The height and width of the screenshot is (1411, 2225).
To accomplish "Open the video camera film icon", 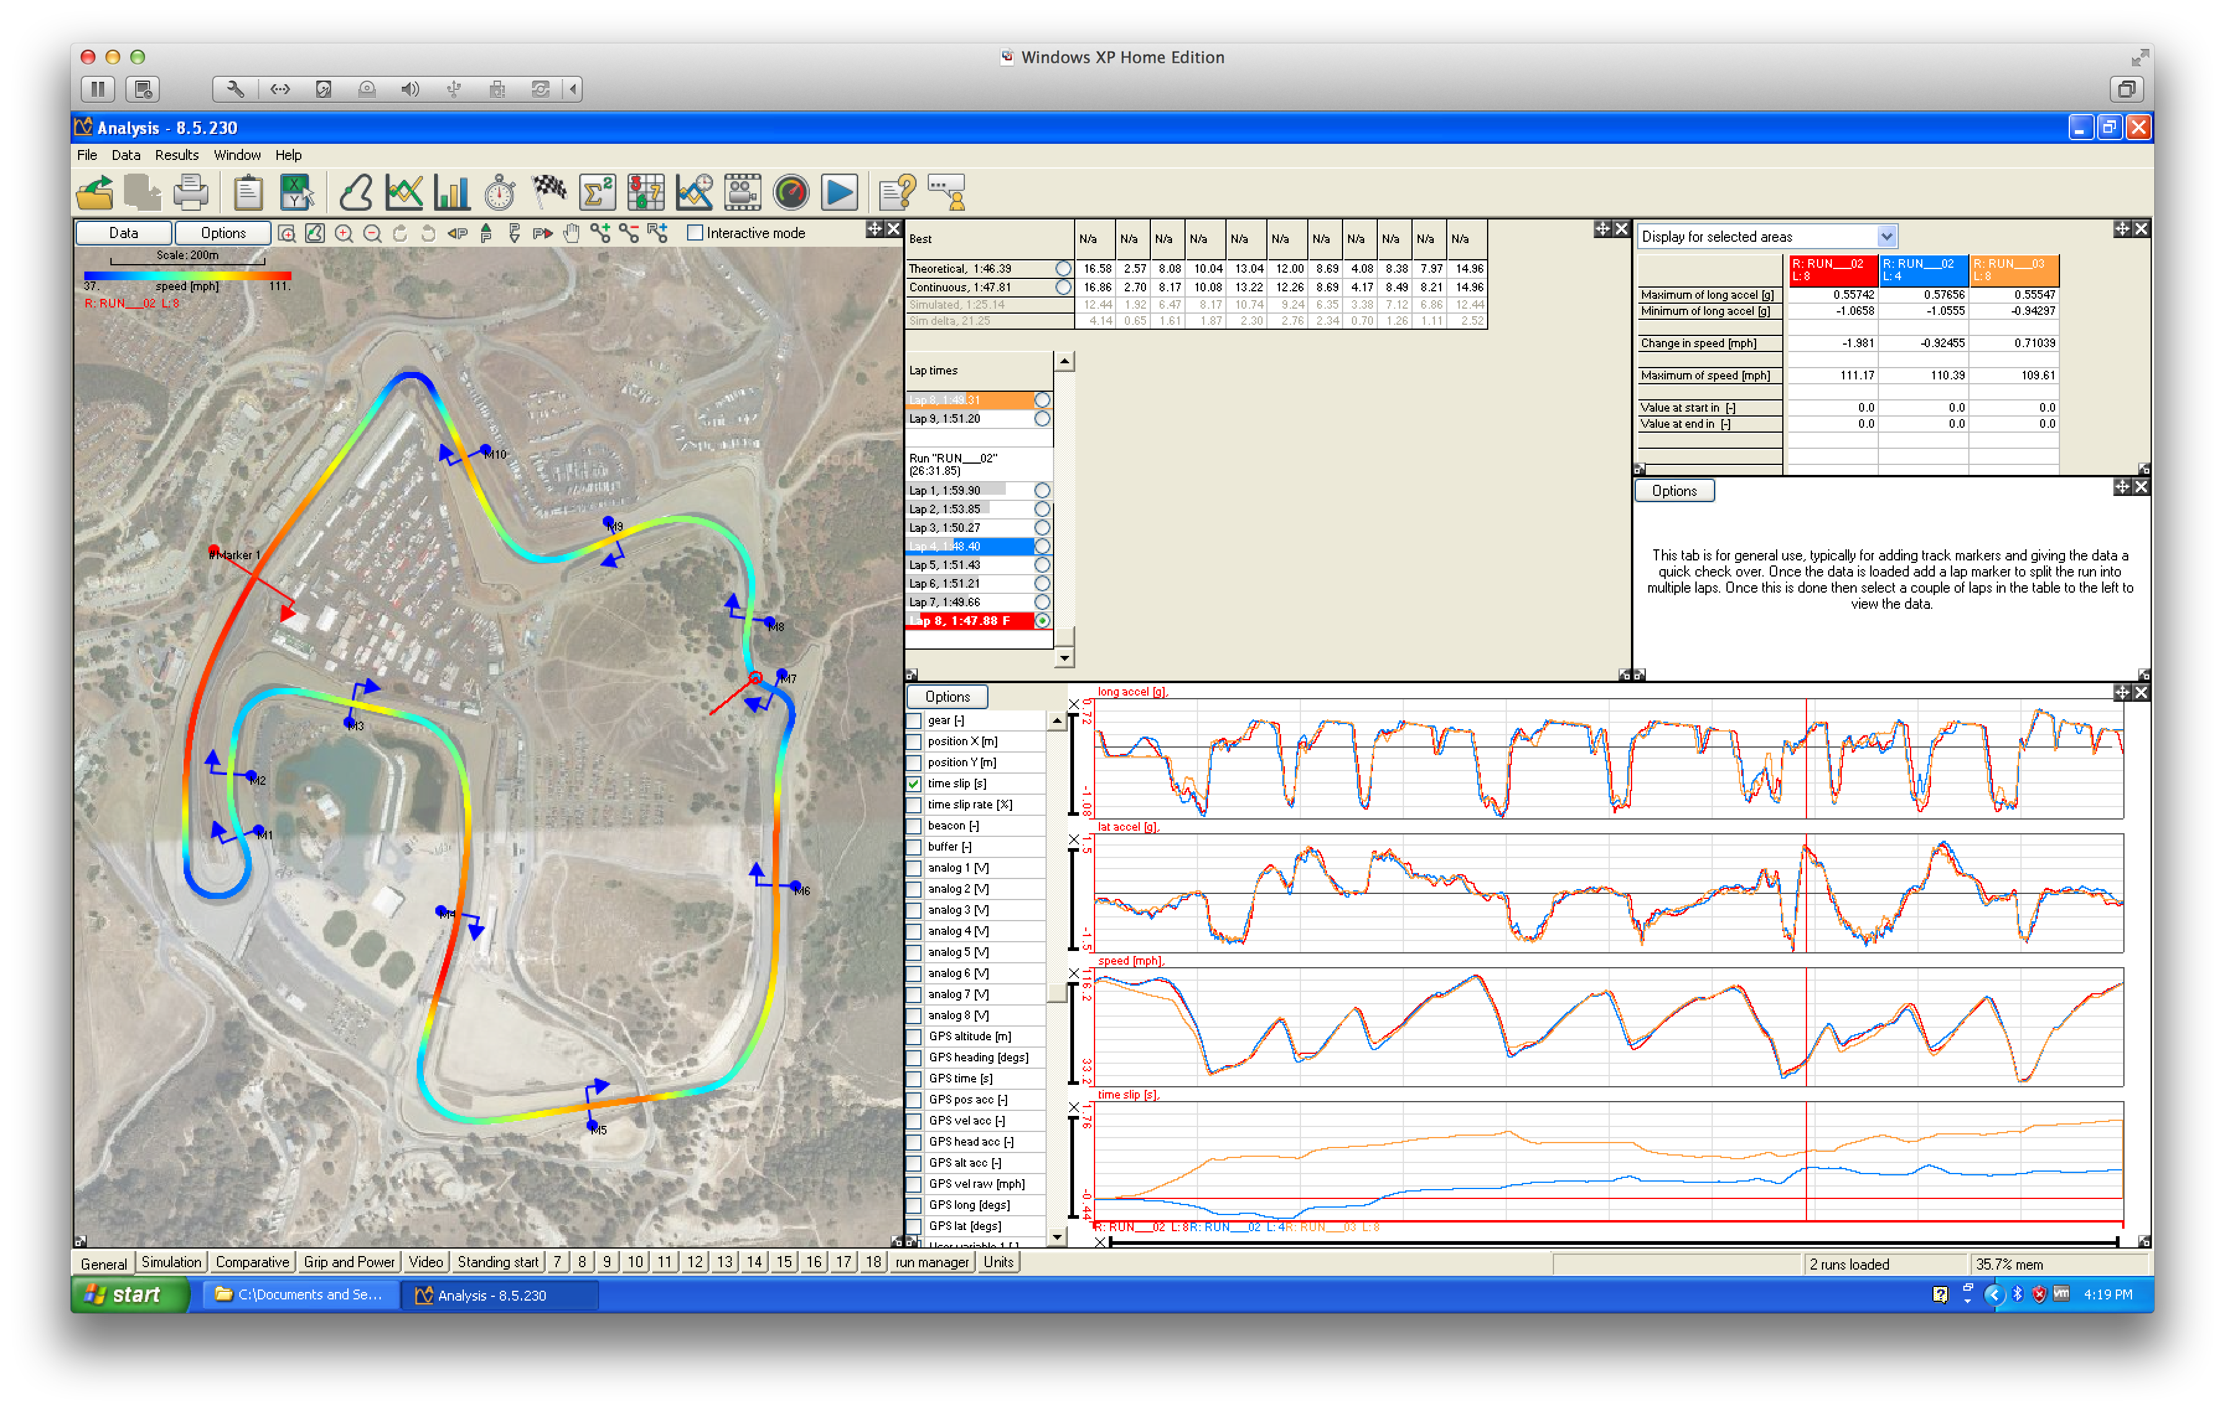I will [742, 193].
